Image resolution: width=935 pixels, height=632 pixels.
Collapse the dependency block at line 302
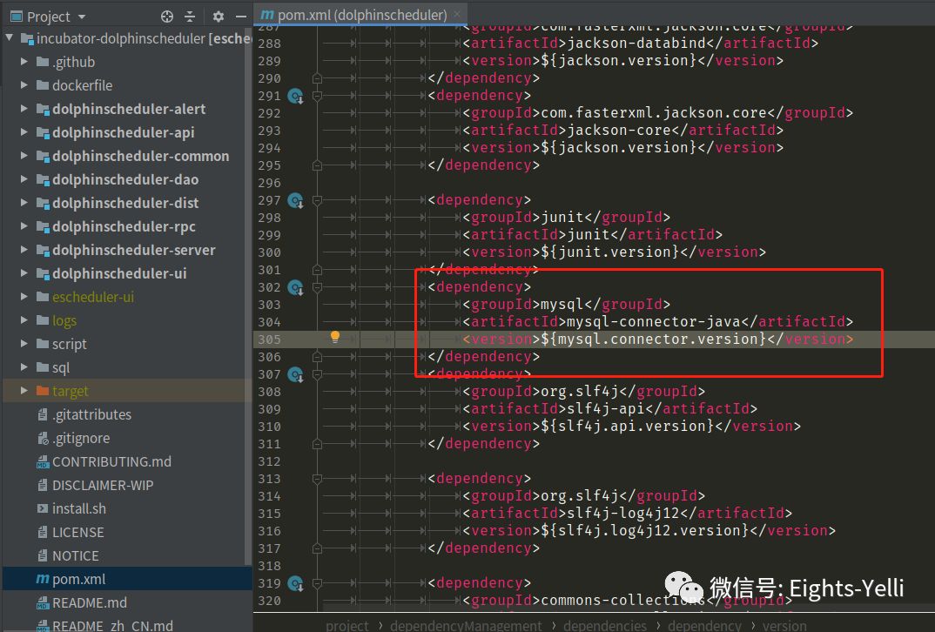pos(317,286)
